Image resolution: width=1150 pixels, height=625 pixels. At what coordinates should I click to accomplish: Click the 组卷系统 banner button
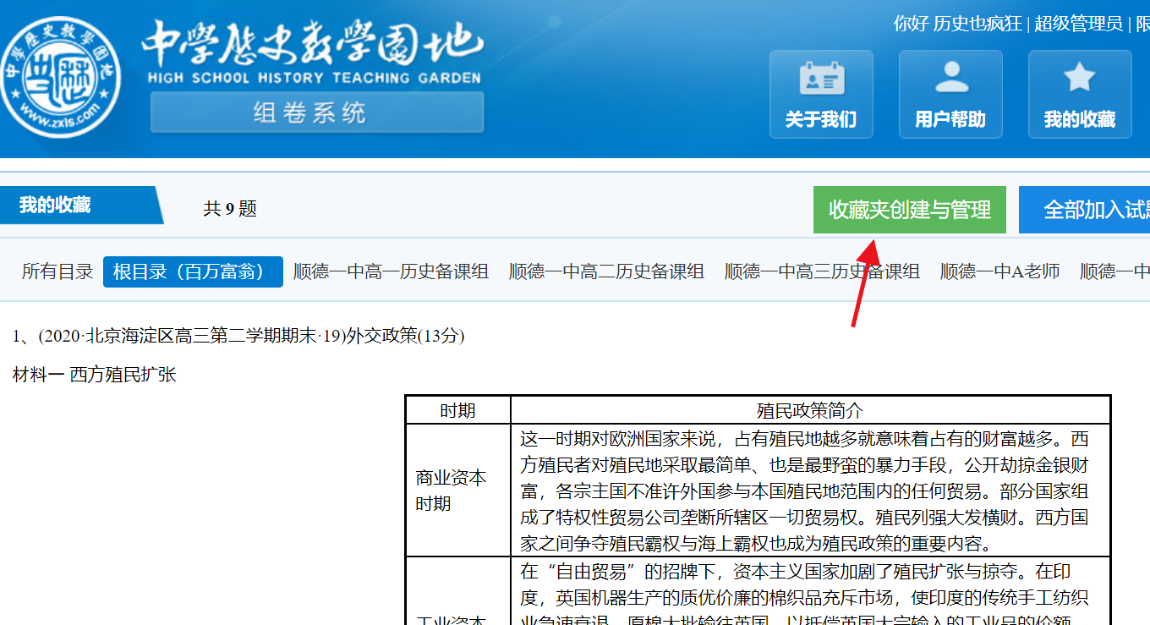(x=317, y=112)
